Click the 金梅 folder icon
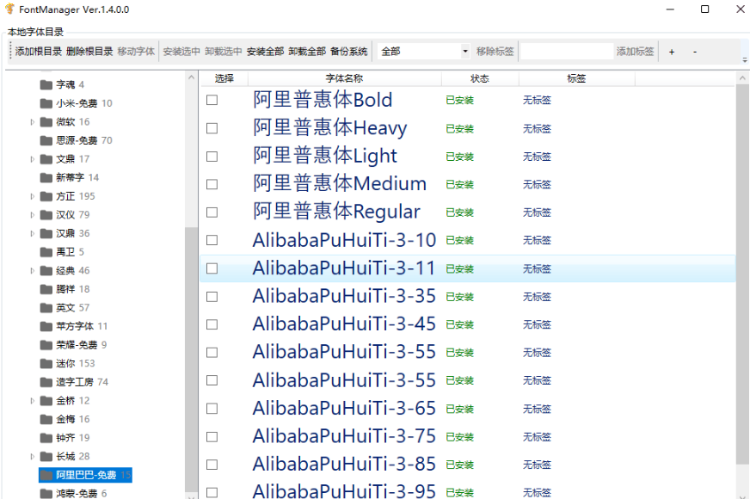The width and height of the screenshot is (750, 499). [x=46, y=420]
